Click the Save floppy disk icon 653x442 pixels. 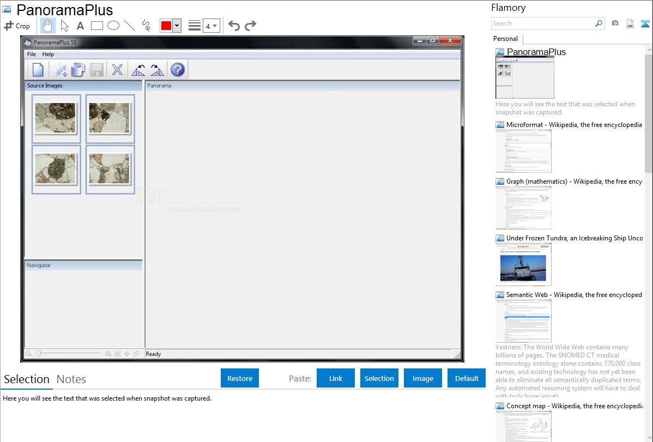pyautogui.click(x=96, y=70)
